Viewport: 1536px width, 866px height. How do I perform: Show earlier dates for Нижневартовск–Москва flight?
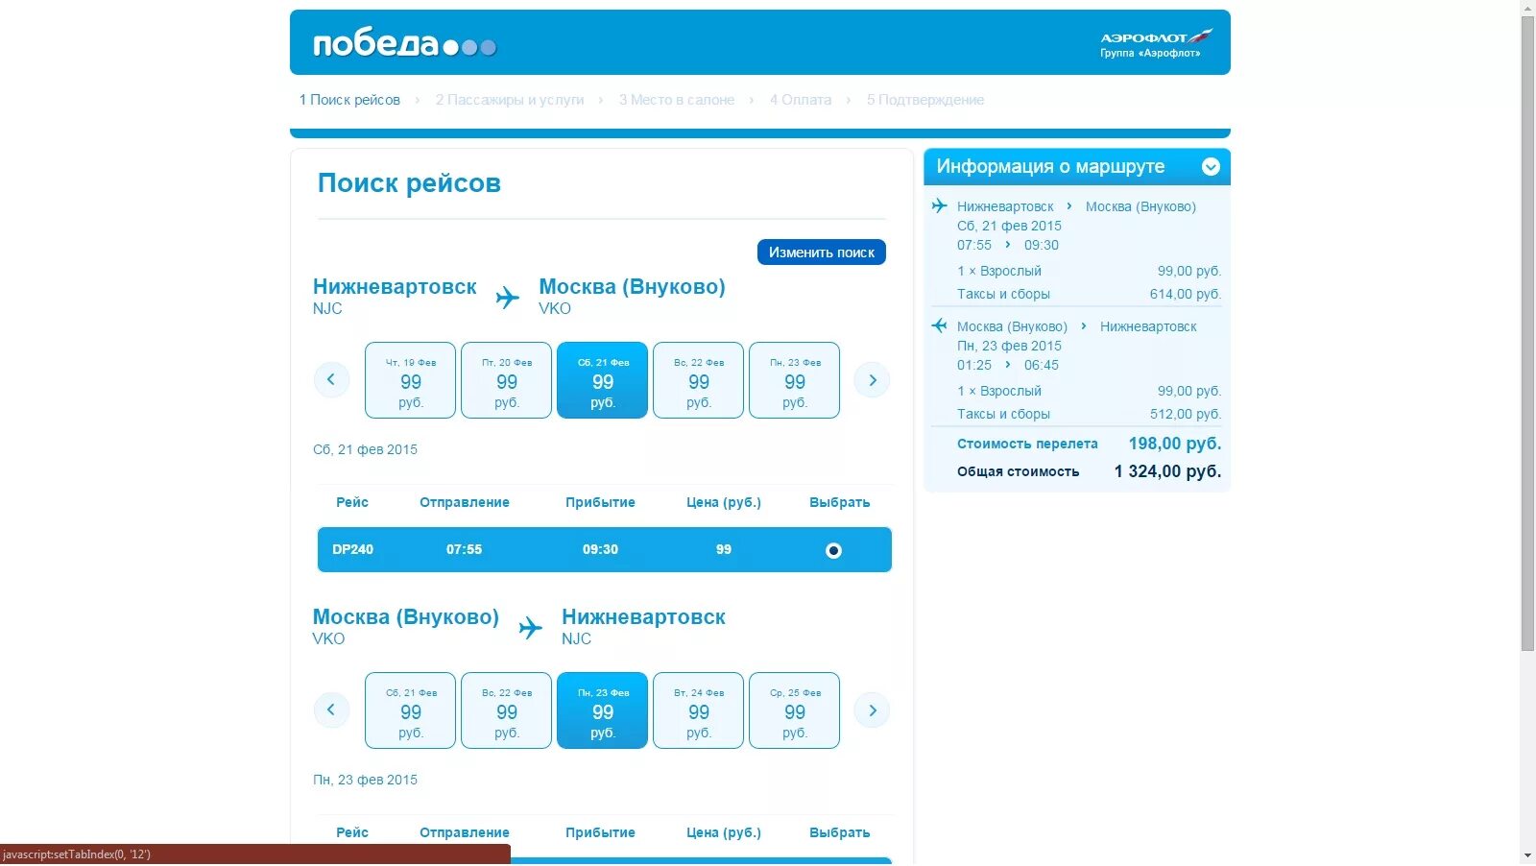coord(331,380)
